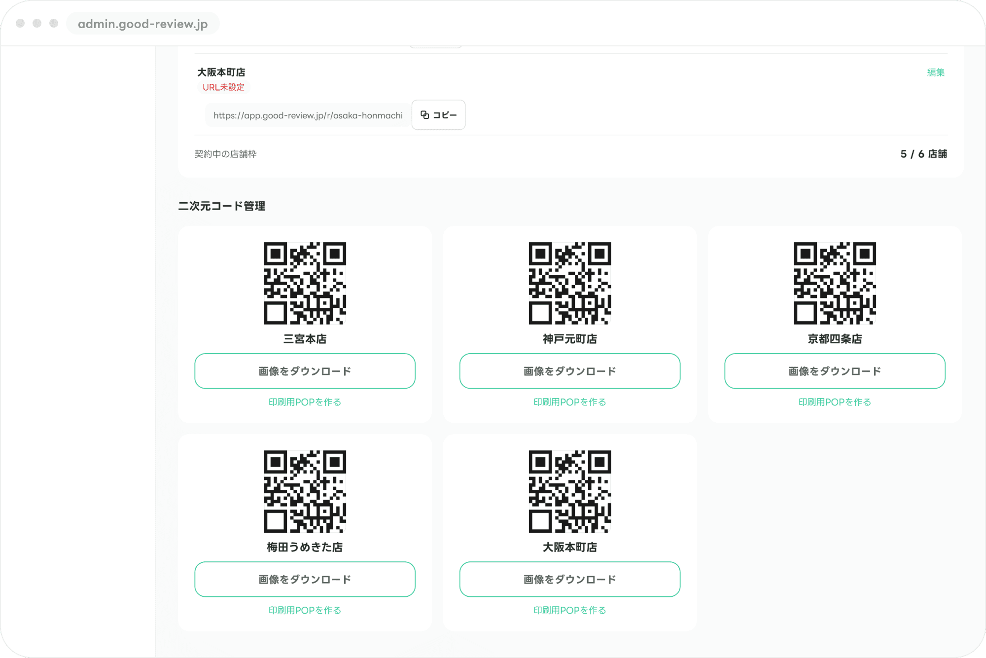The width and height of the screenshot is (986, 658).
Task: Download the 大阪本町店 QR image
Action: coord(569,579)
